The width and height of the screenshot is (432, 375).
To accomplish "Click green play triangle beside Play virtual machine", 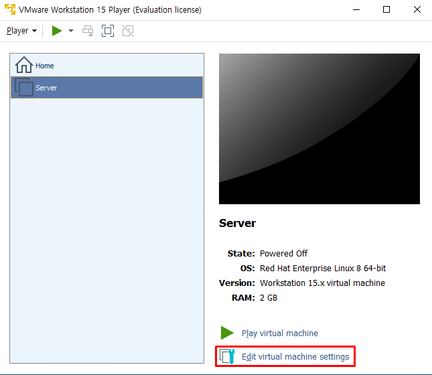I will coord(227,333).
